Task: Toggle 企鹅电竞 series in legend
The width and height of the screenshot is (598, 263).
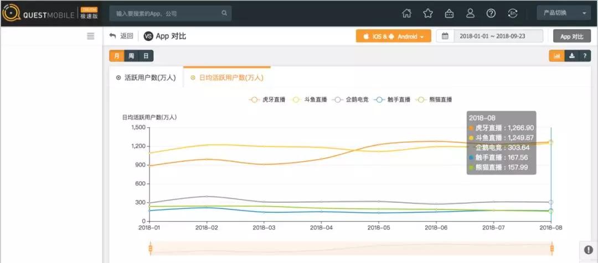Action: click(350, 99)
